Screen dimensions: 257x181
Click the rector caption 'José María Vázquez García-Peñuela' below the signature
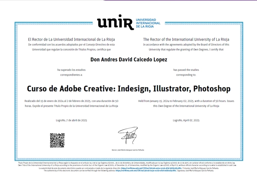[128, 150]
